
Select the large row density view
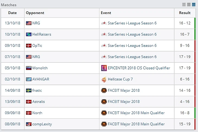pyautogui.click(x=194, y=4)
